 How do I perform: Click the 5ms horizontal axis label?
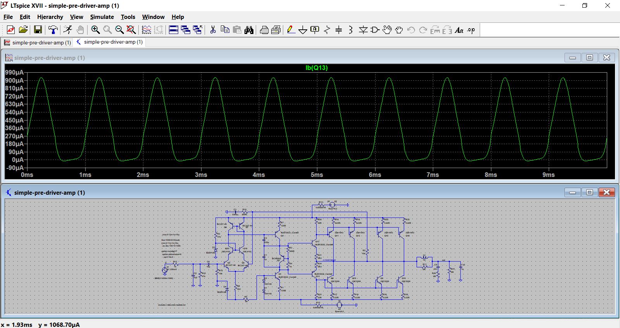(x=317, y=175)
